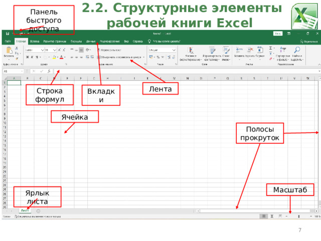Open the borders dropdown in font group

[x=49, y=57]
